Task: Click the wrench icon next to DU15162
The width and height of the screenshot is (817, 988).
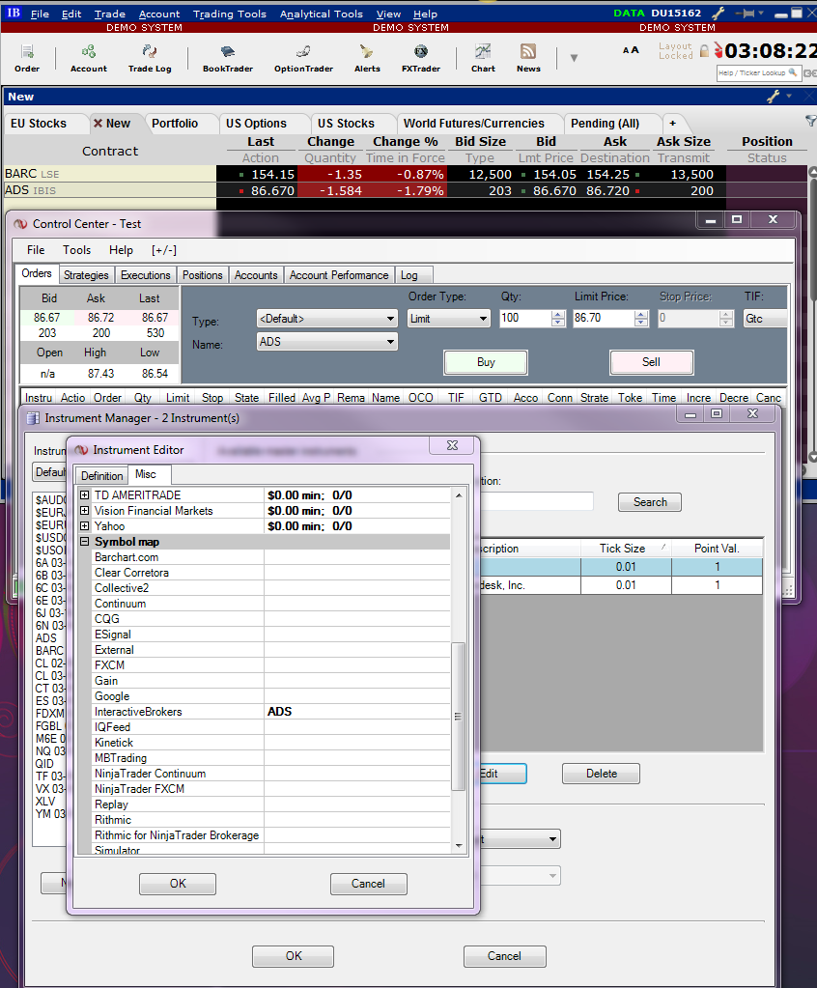Action: (x=718, y=13)
